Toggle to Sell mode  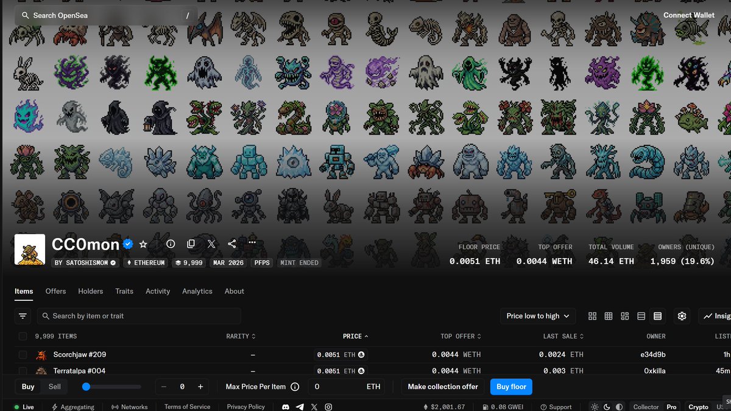(55, 387)
